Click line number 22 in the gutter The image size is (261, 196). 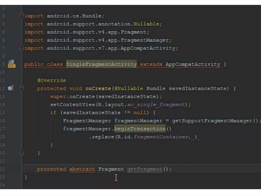(3, 169)
